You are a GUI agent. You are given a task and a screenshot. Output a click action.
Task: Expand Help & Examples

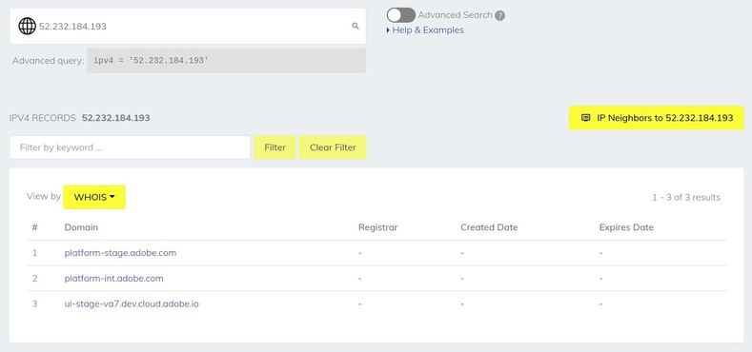click(425, 30)
